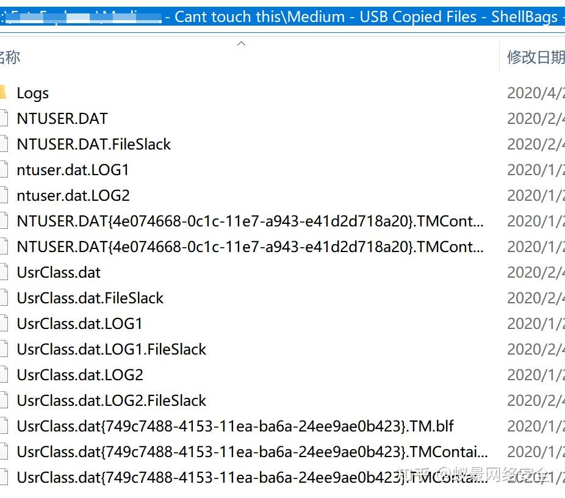Image resolution: width=565 pixels, height=498 pixels.
Task: Click the file icon beside NTUSER.DAT.FileSlack
Action: [x=4, y=144]
